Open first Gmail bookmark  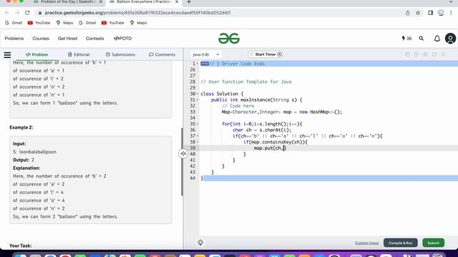[14, 23]
